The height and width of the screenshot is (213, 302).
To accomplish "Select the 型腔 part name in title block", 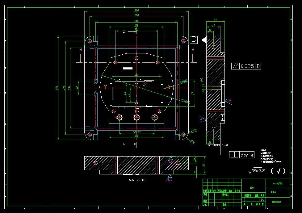I will (x=252, y=188).
